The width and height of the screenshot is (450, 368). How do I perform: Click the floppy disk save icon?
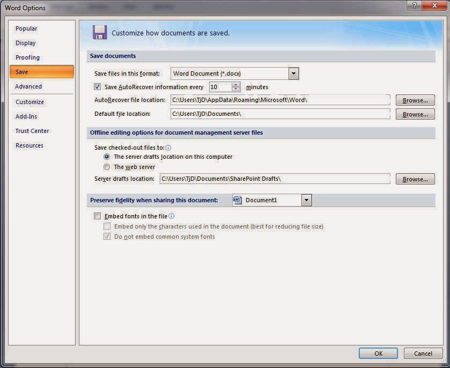(x=100, y=33)
